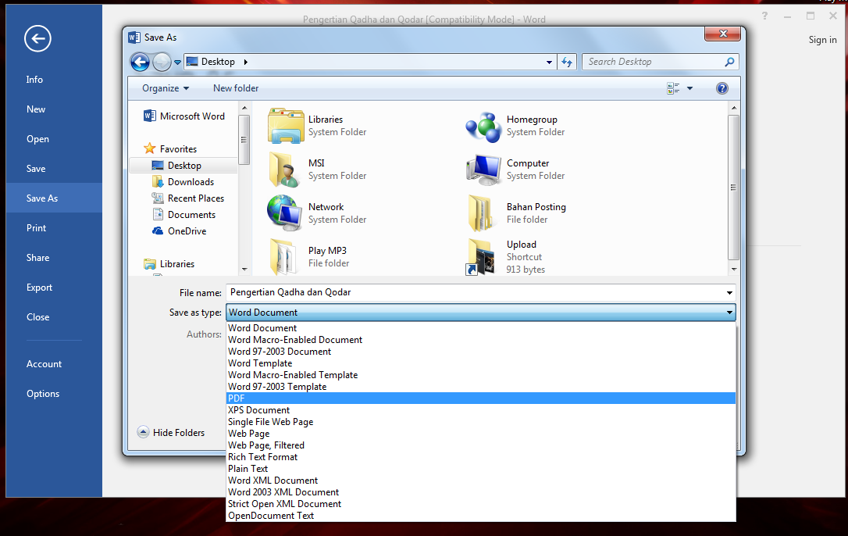Open the Share backstage tab

coord(54,258)
